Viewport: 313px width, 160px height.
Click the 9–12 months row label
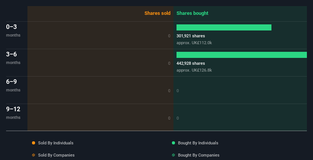coord(13,113)
